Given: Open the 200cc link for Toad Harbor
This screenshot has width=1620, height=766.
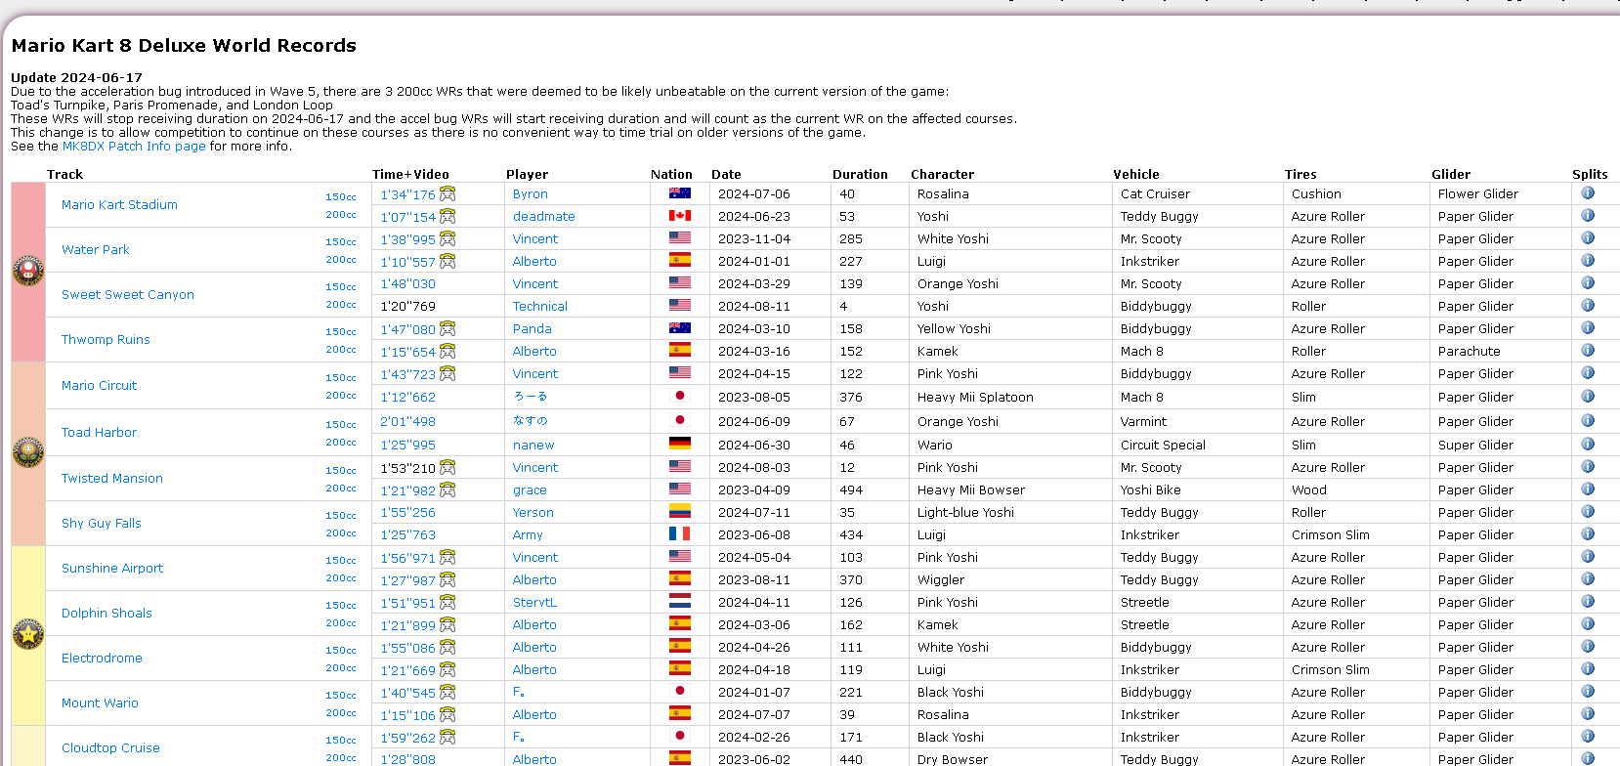Looking at the screenshot, I should coord(341,442).
